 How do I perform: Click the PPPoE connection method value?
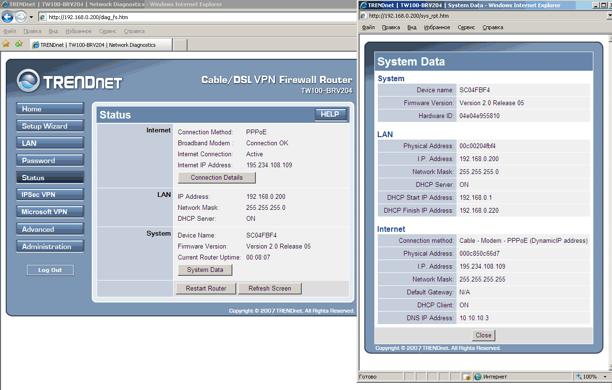pyautogui.click(x=256, y=132)
